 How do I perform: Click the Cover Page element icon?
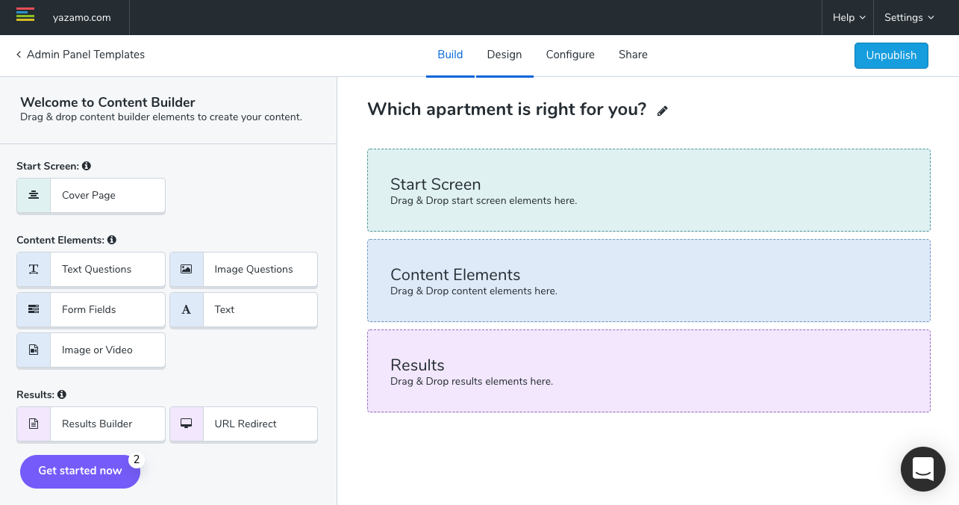coord(34,195)
